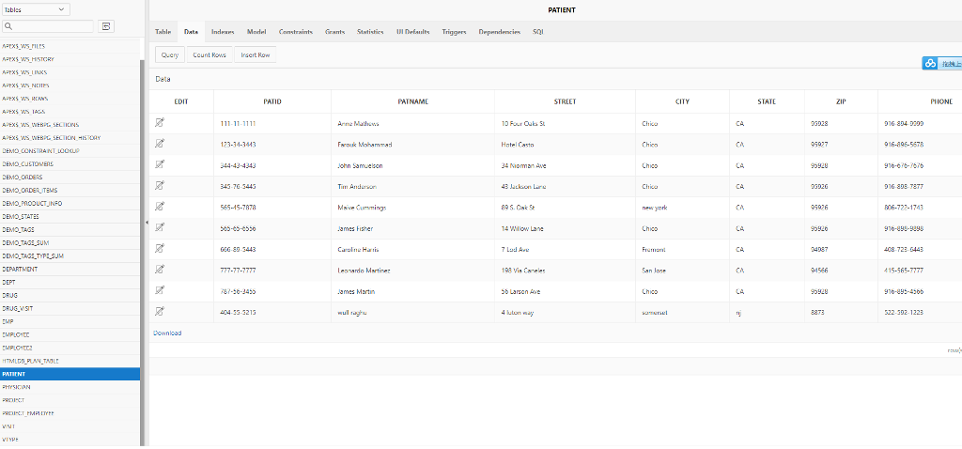
Task: Edit the row for Leonardo Martinez
Action: (x=160, y=270)
